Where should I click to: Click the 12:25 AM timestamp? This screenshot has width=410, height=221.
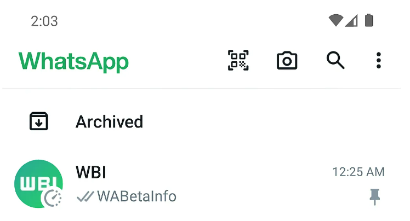358,172
